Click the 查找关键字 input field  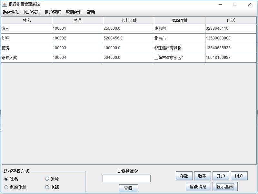127,178
